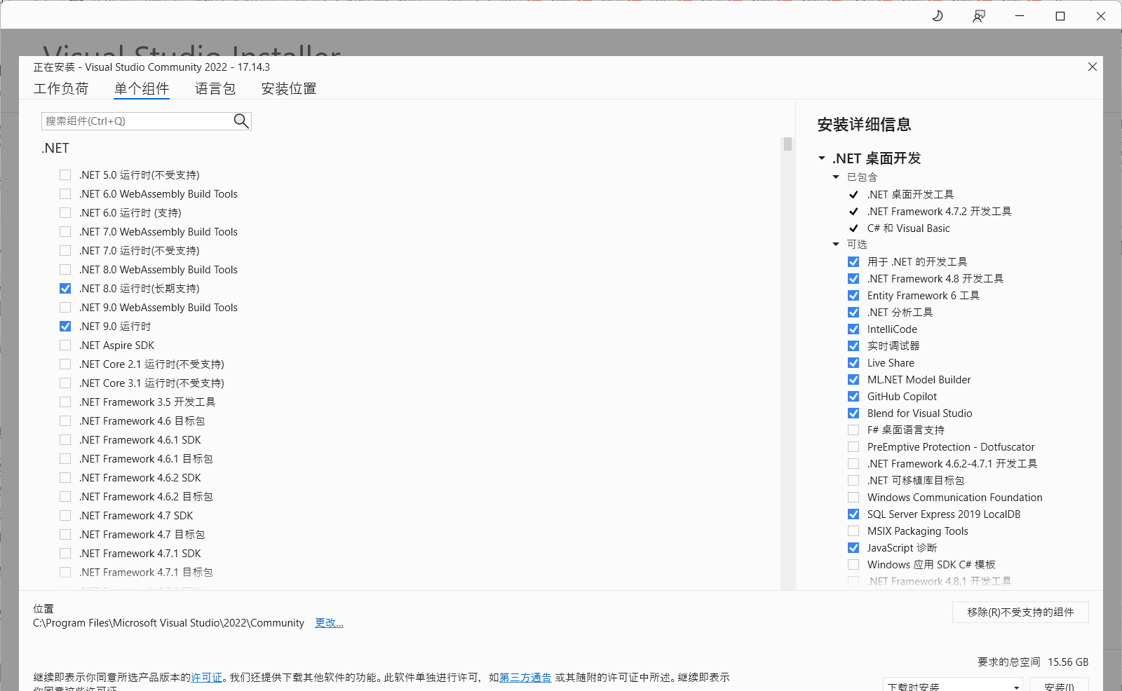
Task: Click install path C:\Program Files text
Action: point(168,623)
